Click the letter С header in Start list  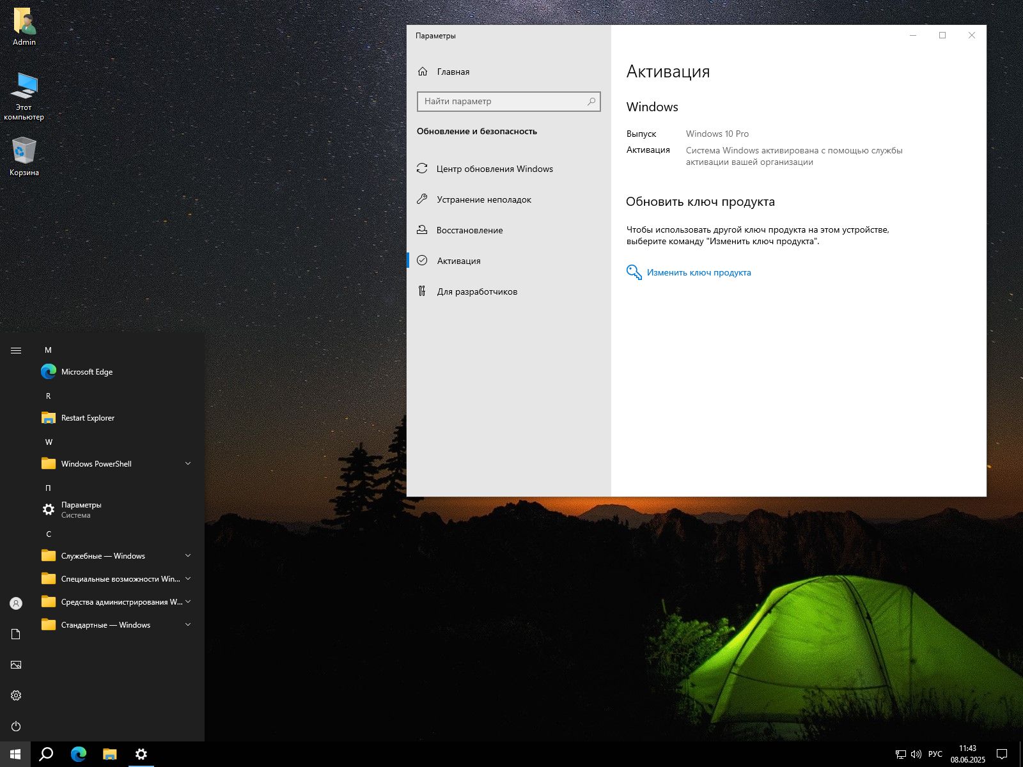tap(49, 534)
